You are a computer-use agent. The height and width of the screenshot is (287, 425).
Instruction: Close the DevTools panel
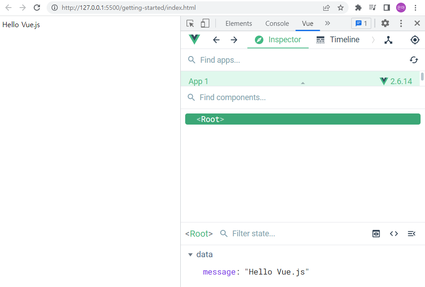tap(417, 23)
